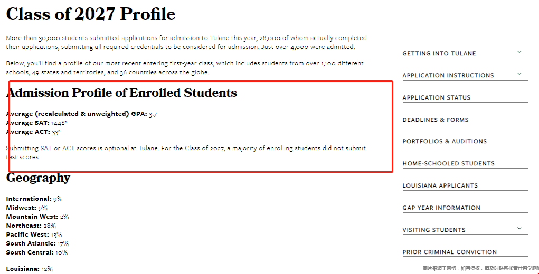
Task: Click the Average ACT 33 line
Action: (33, 132)
